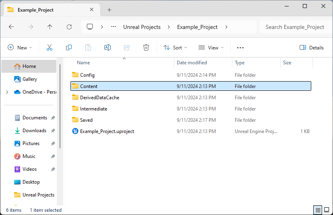Unpin Documents via its pin icon

click(53, 118)
